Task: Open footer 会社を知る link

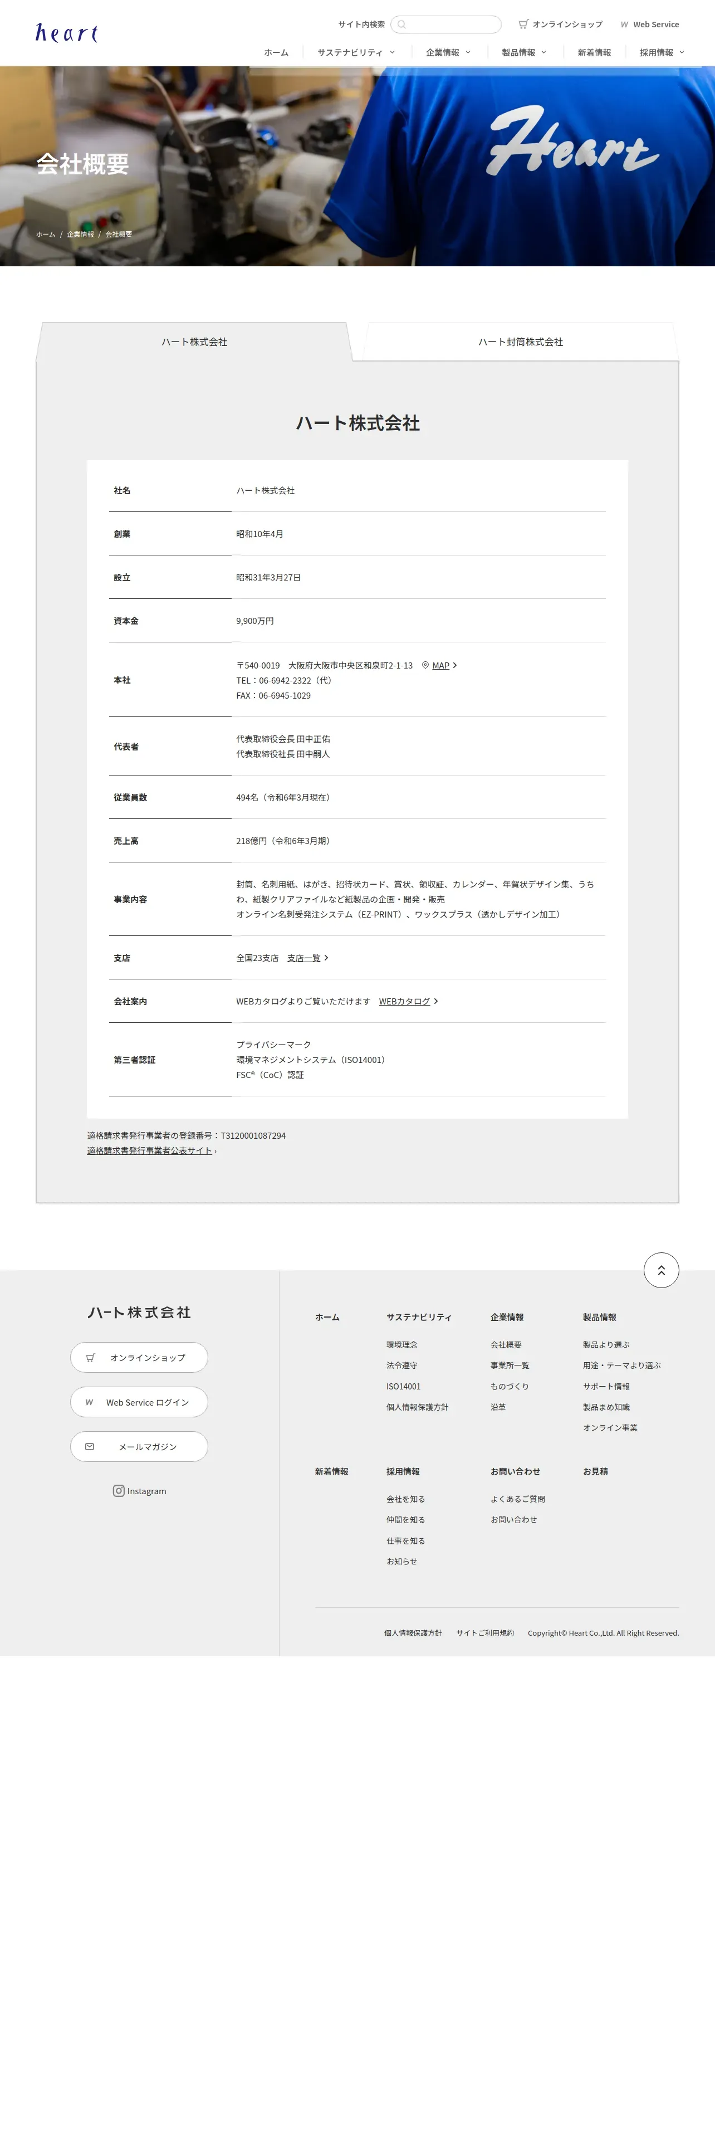Action: point(405,1499)
